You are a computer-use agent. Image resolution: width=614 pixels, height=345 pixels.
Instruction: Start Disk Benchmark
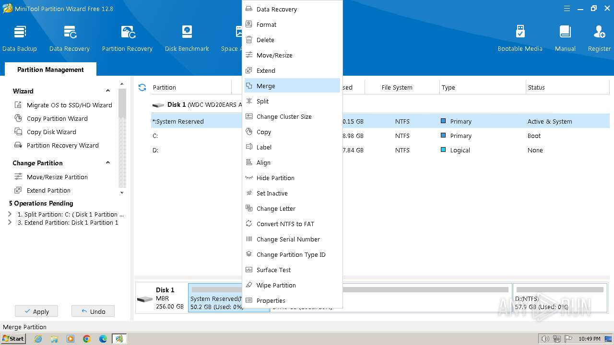click(187, 38)
